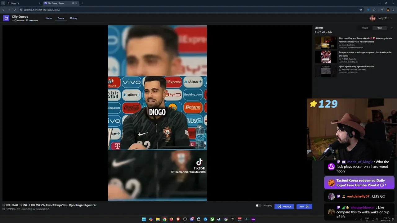Image resolution: width=397 pixels, height=223 pixels.
Task: Open File Explorer from the taskbar
Action: 158,219
